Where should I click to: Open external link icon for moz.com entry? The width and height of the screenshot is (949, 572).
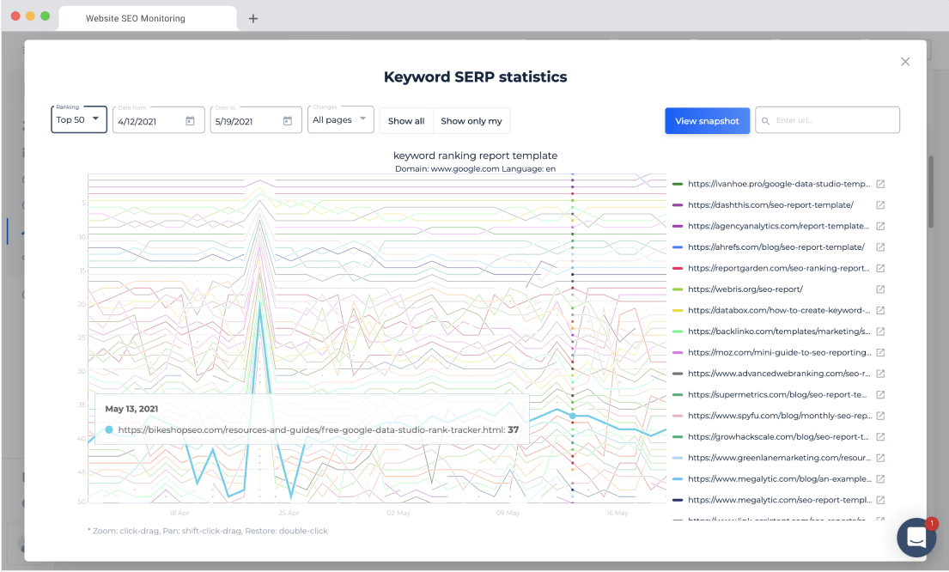(x=880, y=352)
